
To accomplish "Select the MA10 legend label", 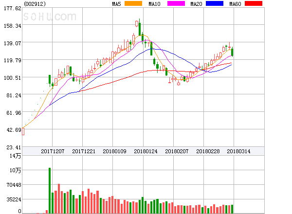I will point(154,4).
